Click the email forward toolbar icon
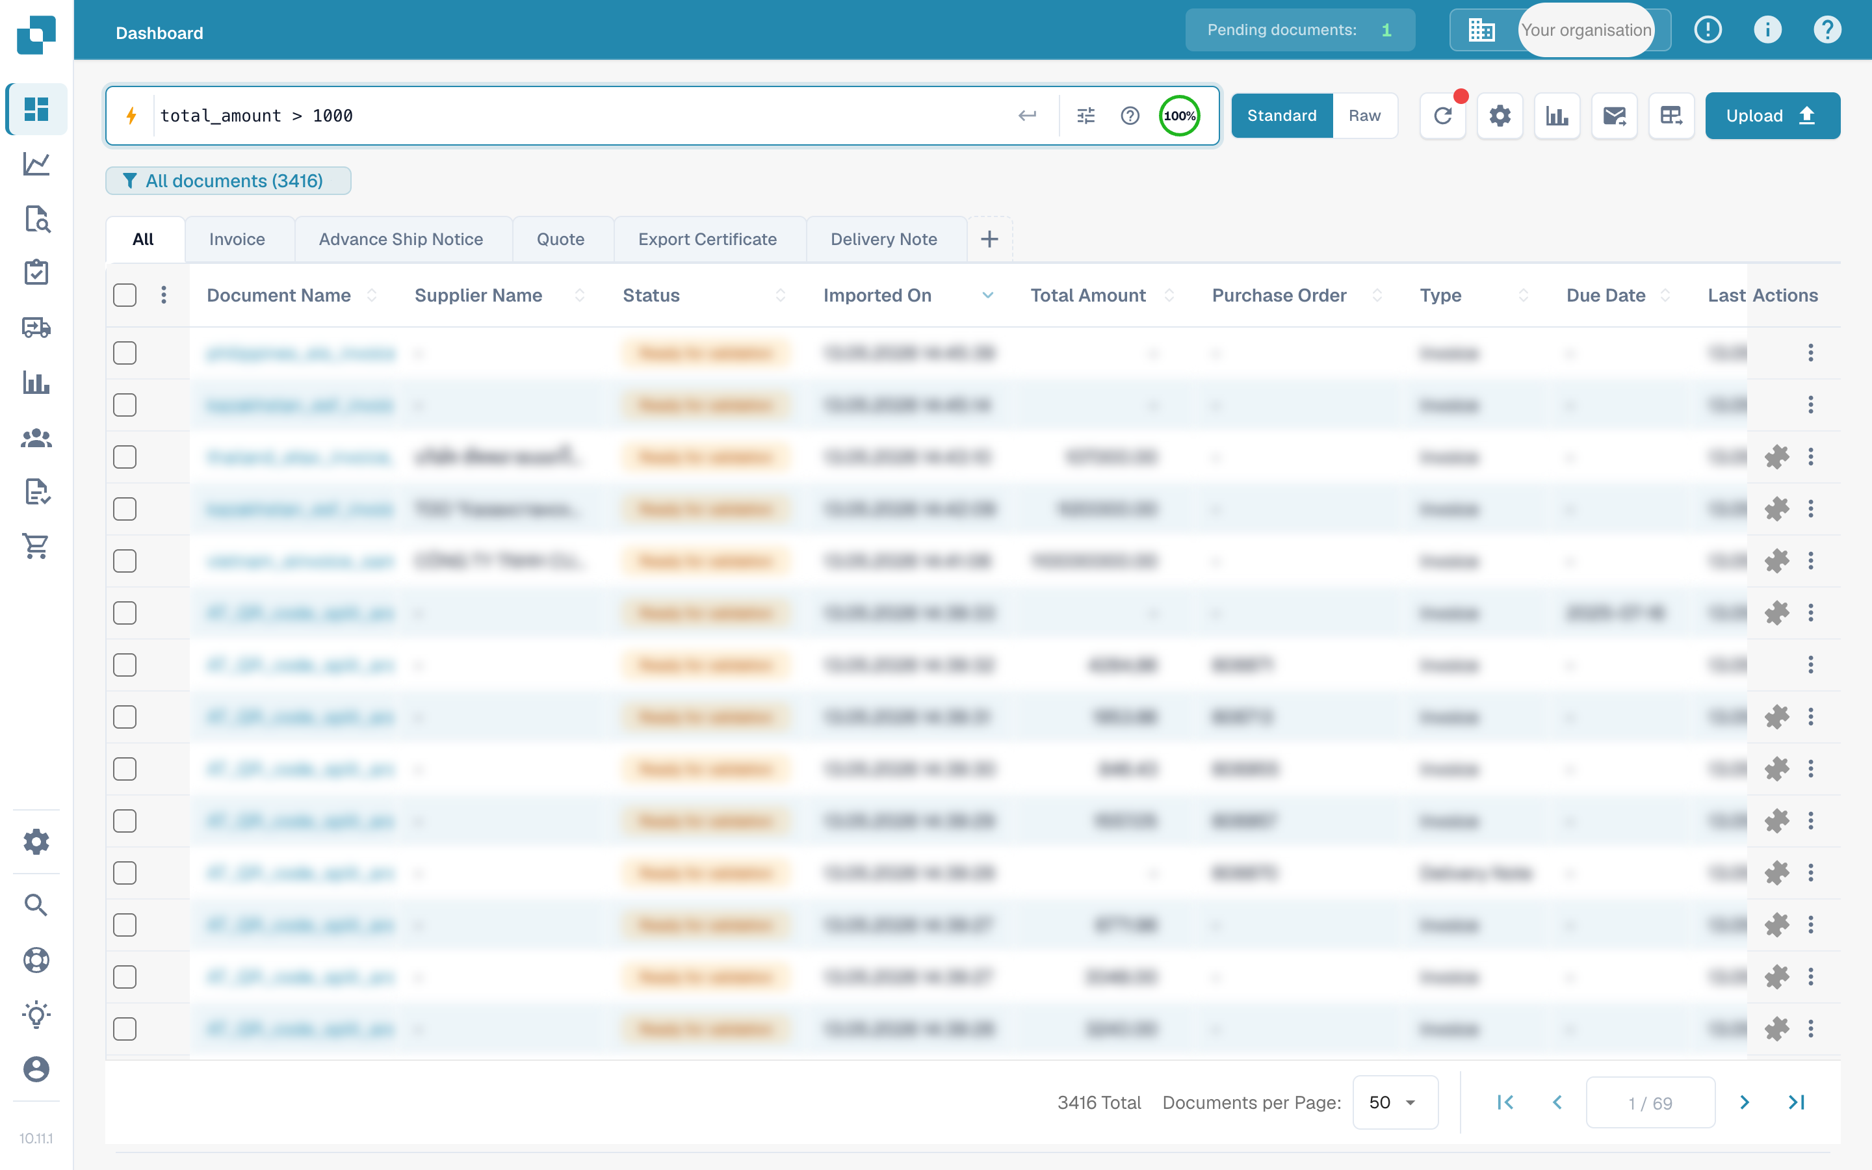1872x1170 pixels. (1615, 115)
